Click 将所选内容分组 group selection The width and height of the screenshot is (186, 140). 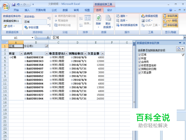(x=65, y=16)
